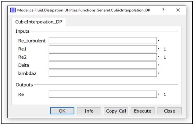Click the unit 1 next to Re1
The width and height of the screenshot is (194, 125).
[x=165, y=49]
